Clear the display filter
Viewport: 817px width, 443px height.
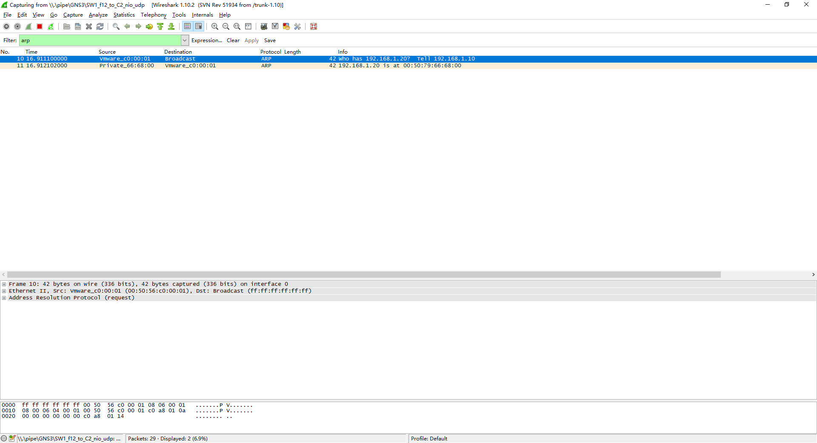(x=233, y=40)
